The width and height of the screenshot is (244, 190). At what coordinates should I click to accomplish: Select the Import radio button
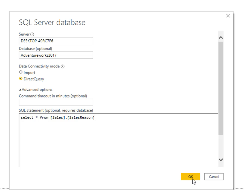[x=21, y=72]
